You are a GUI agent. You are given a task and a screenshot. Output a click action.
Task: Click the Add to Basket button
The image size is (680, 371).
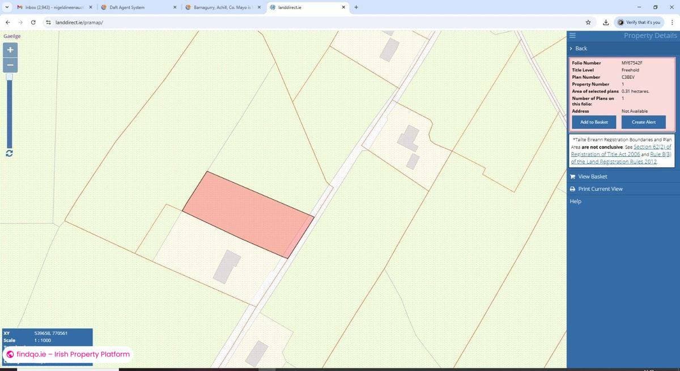[x=593, y=122]
